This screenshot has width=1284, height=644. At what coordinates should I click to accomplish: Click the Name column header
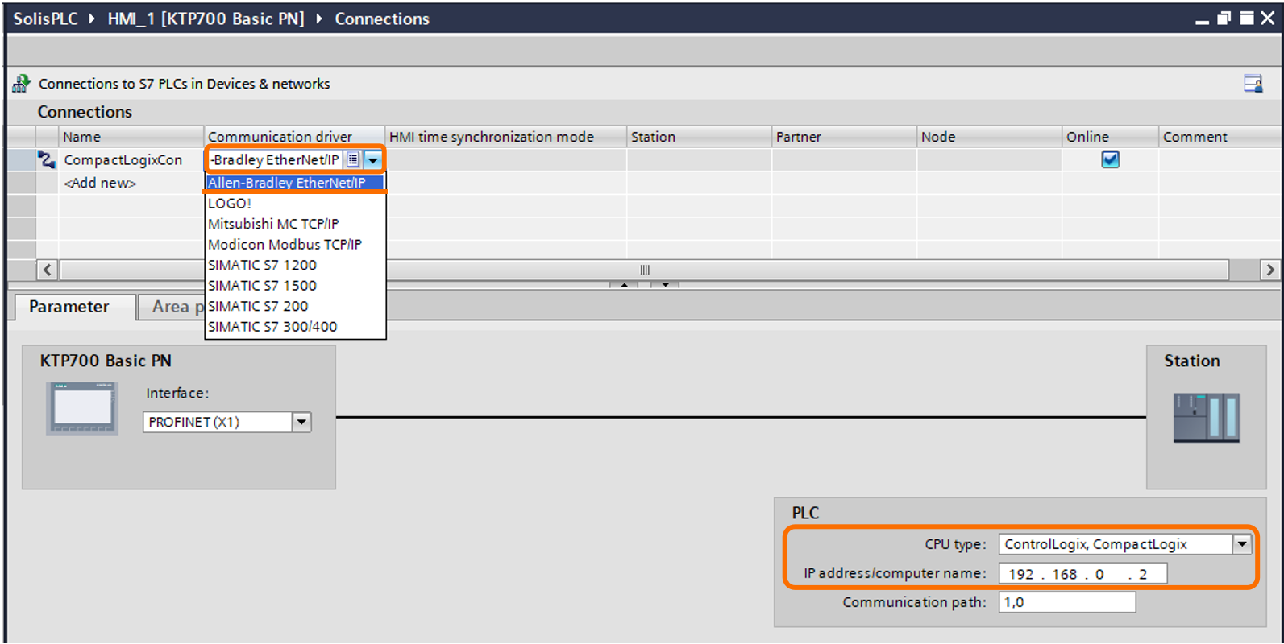[131, 137]
